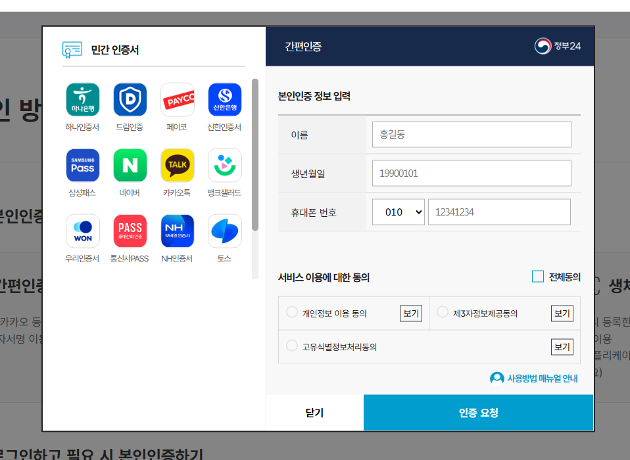This screenshot has height=460, width=630.
Task: Choose the 통신사PASS red icon
Action: pyautogui.click(x=130, y=231)
